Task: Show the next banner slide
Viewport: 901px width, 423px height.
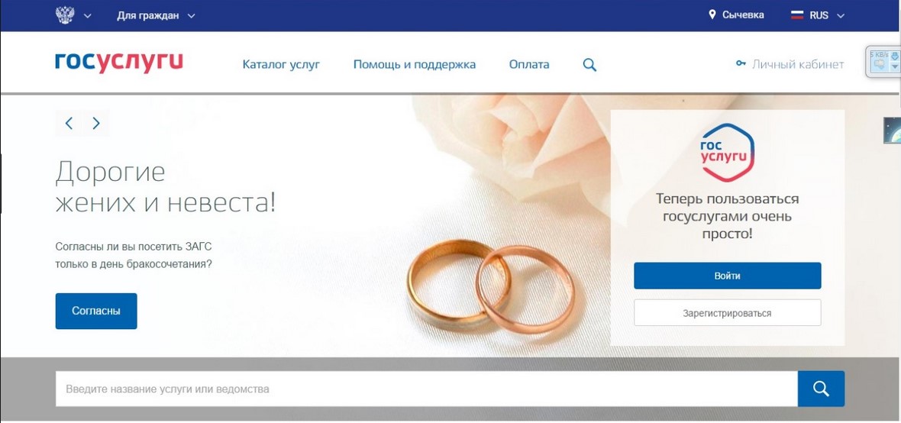Action: point(96,123)
